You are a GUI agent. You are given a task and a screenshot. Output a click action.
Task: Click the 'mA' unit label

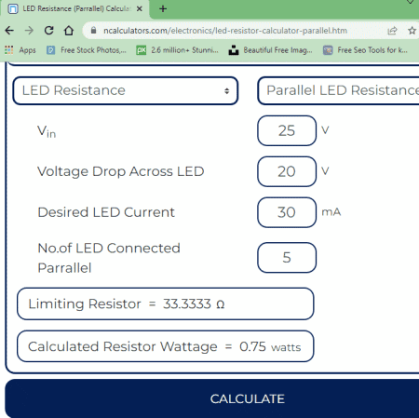point(331,212)
